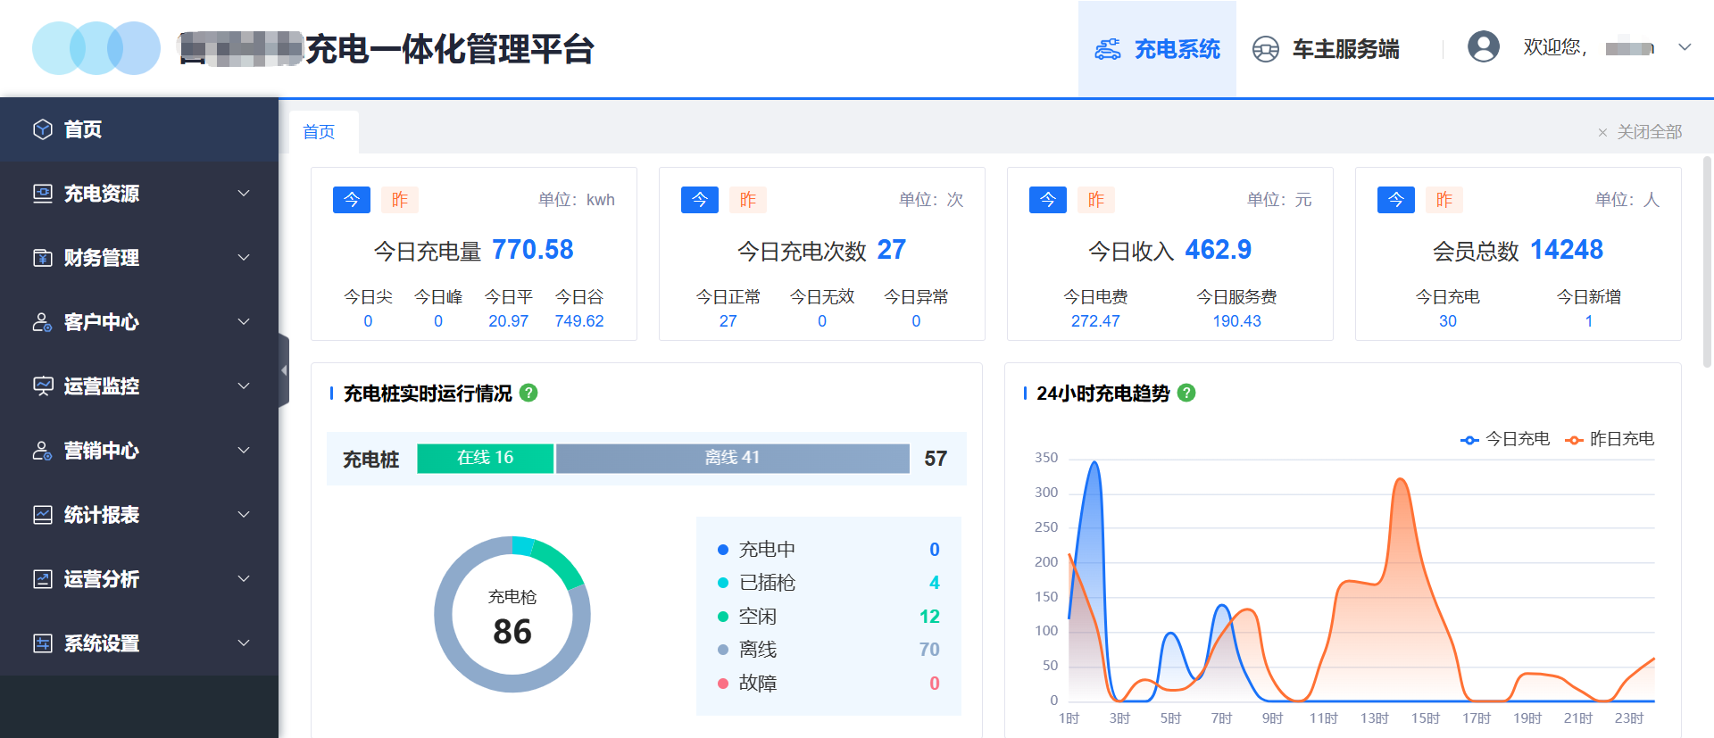This screenshot has height=738, width=1714.
Task: Switch to 昨 on 今日充电次数 card
Action: pyautogui.click(x=748, y=200)
